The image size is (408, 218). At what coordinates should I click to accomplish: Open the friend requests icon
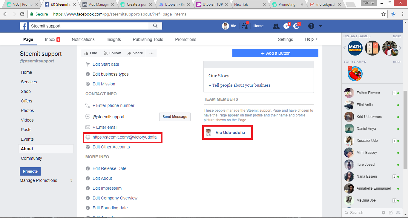[x=276, y=26]
